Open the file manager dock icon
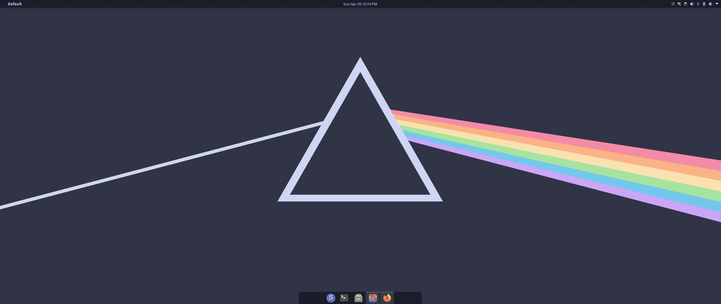 358,298
